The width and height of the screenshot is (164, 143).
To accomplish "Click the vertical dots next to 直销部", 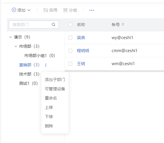I will [46, 65].
